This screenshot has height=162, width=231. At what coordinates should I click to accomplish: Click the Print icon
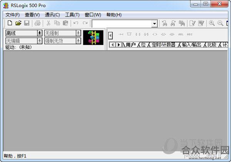tap(37, 23)
